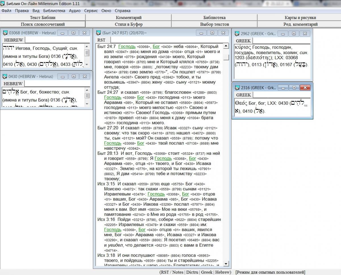The image size is (341, 275).
Task: Select the RST tab in verse window
Action: point(101,40)
